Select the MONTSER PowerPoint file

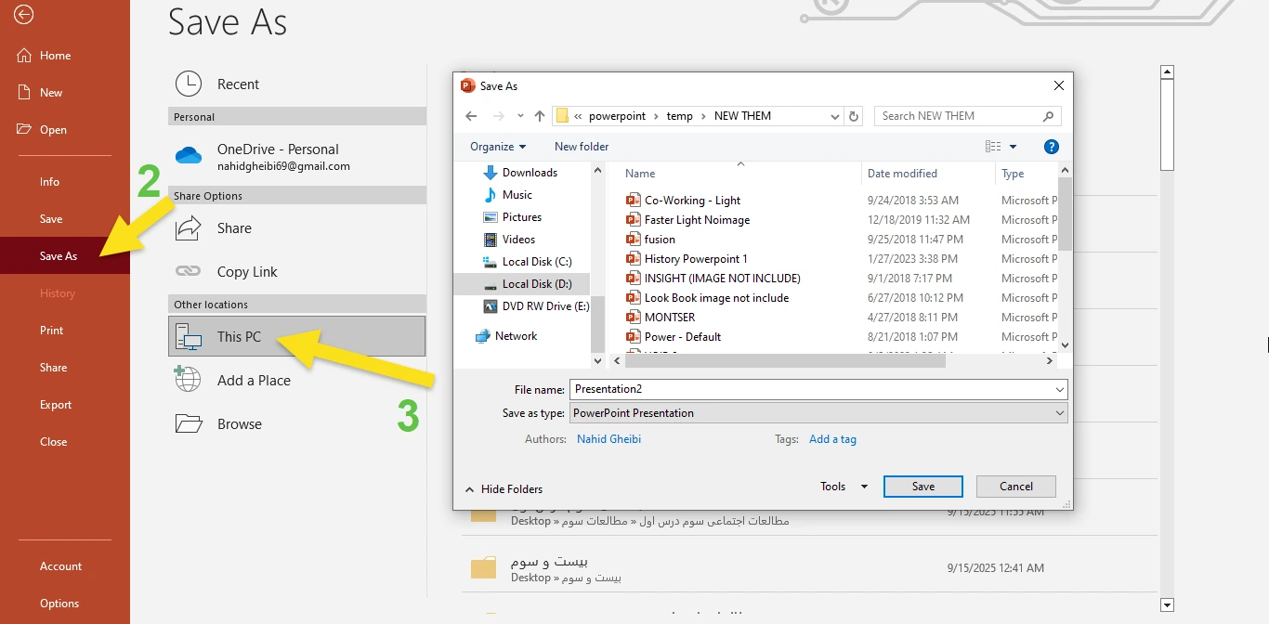point(669,318)
